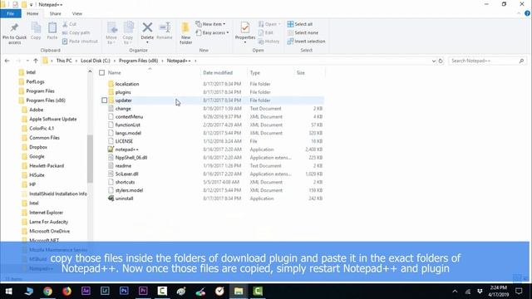Select the plugins folder
This screenshot has height=299, width=532.
pos(123,92)
